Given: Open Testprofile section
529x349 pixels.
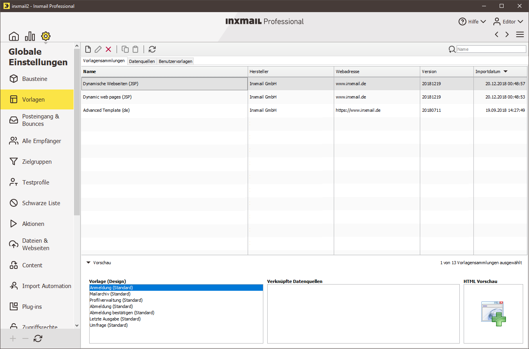Looking at the screenshot, I should [37, 183].
